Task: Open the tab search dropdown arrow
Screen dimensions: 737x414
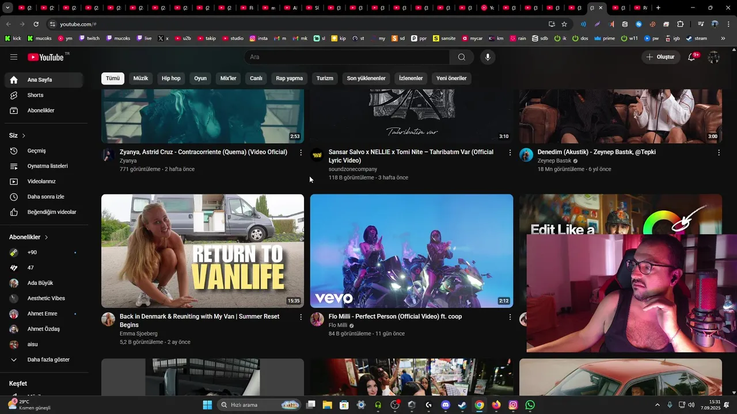Action: tap(7, 8)
